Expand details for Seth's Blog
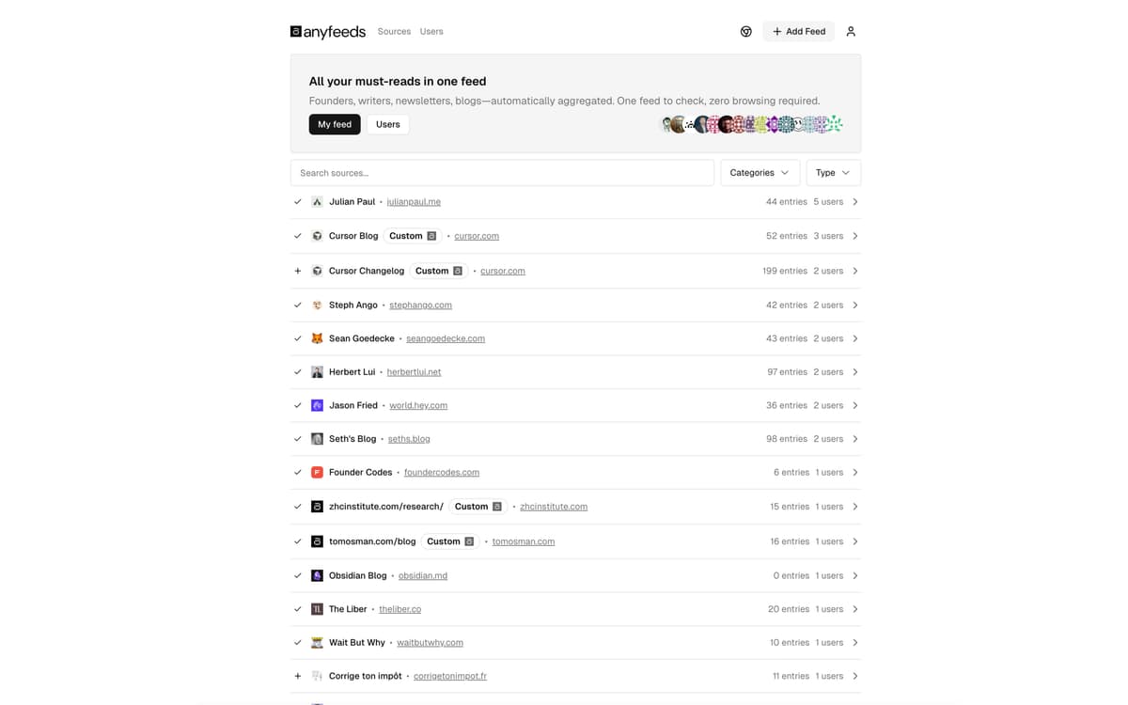 coord(854,439)
